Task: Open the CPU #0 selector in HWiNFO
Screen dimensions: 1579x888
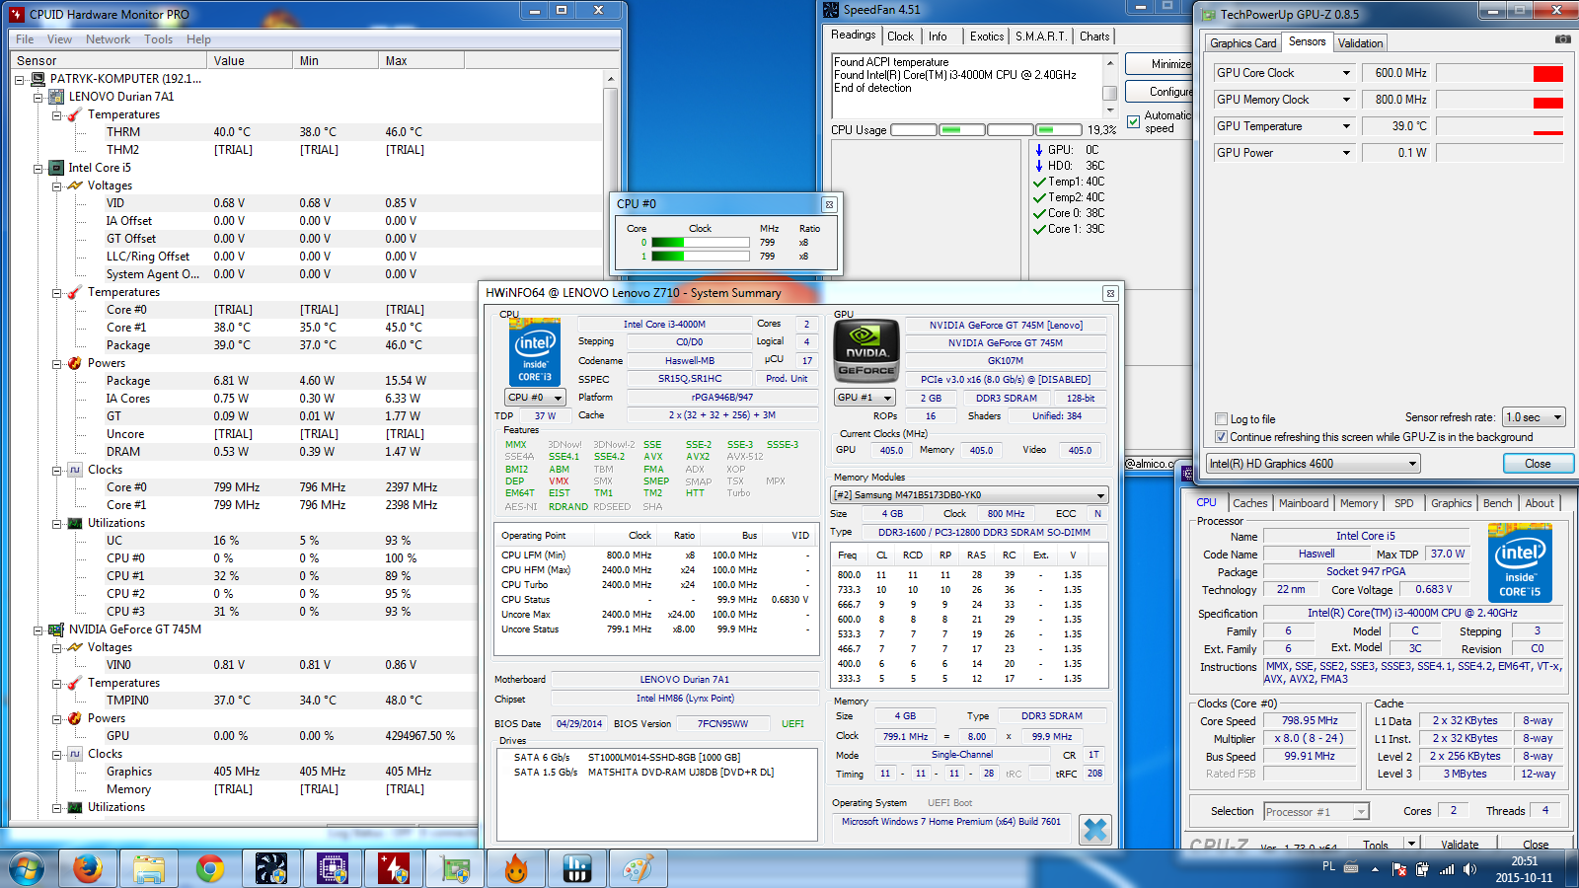Action: (x=536, y=398)
